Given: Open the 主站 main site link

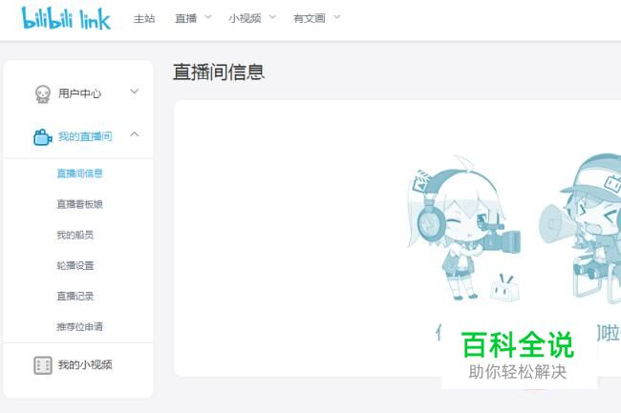Looking at the screenshot, I should tap(143, 18).
